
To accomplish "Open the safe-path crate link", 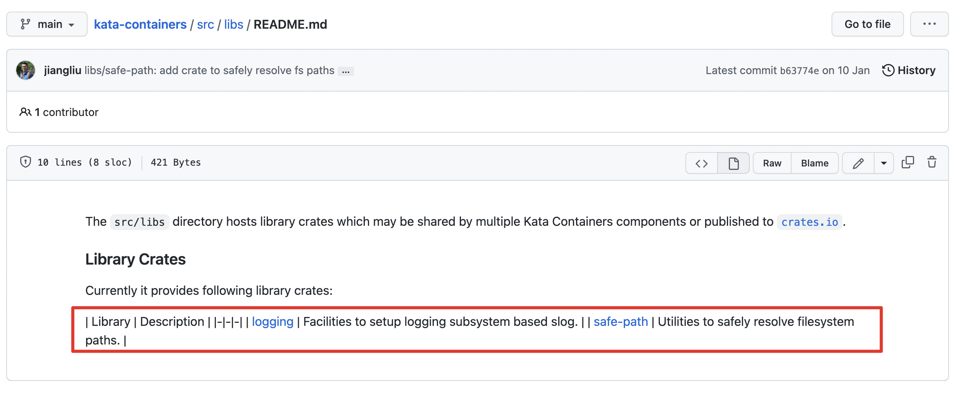I will [620, 322].
